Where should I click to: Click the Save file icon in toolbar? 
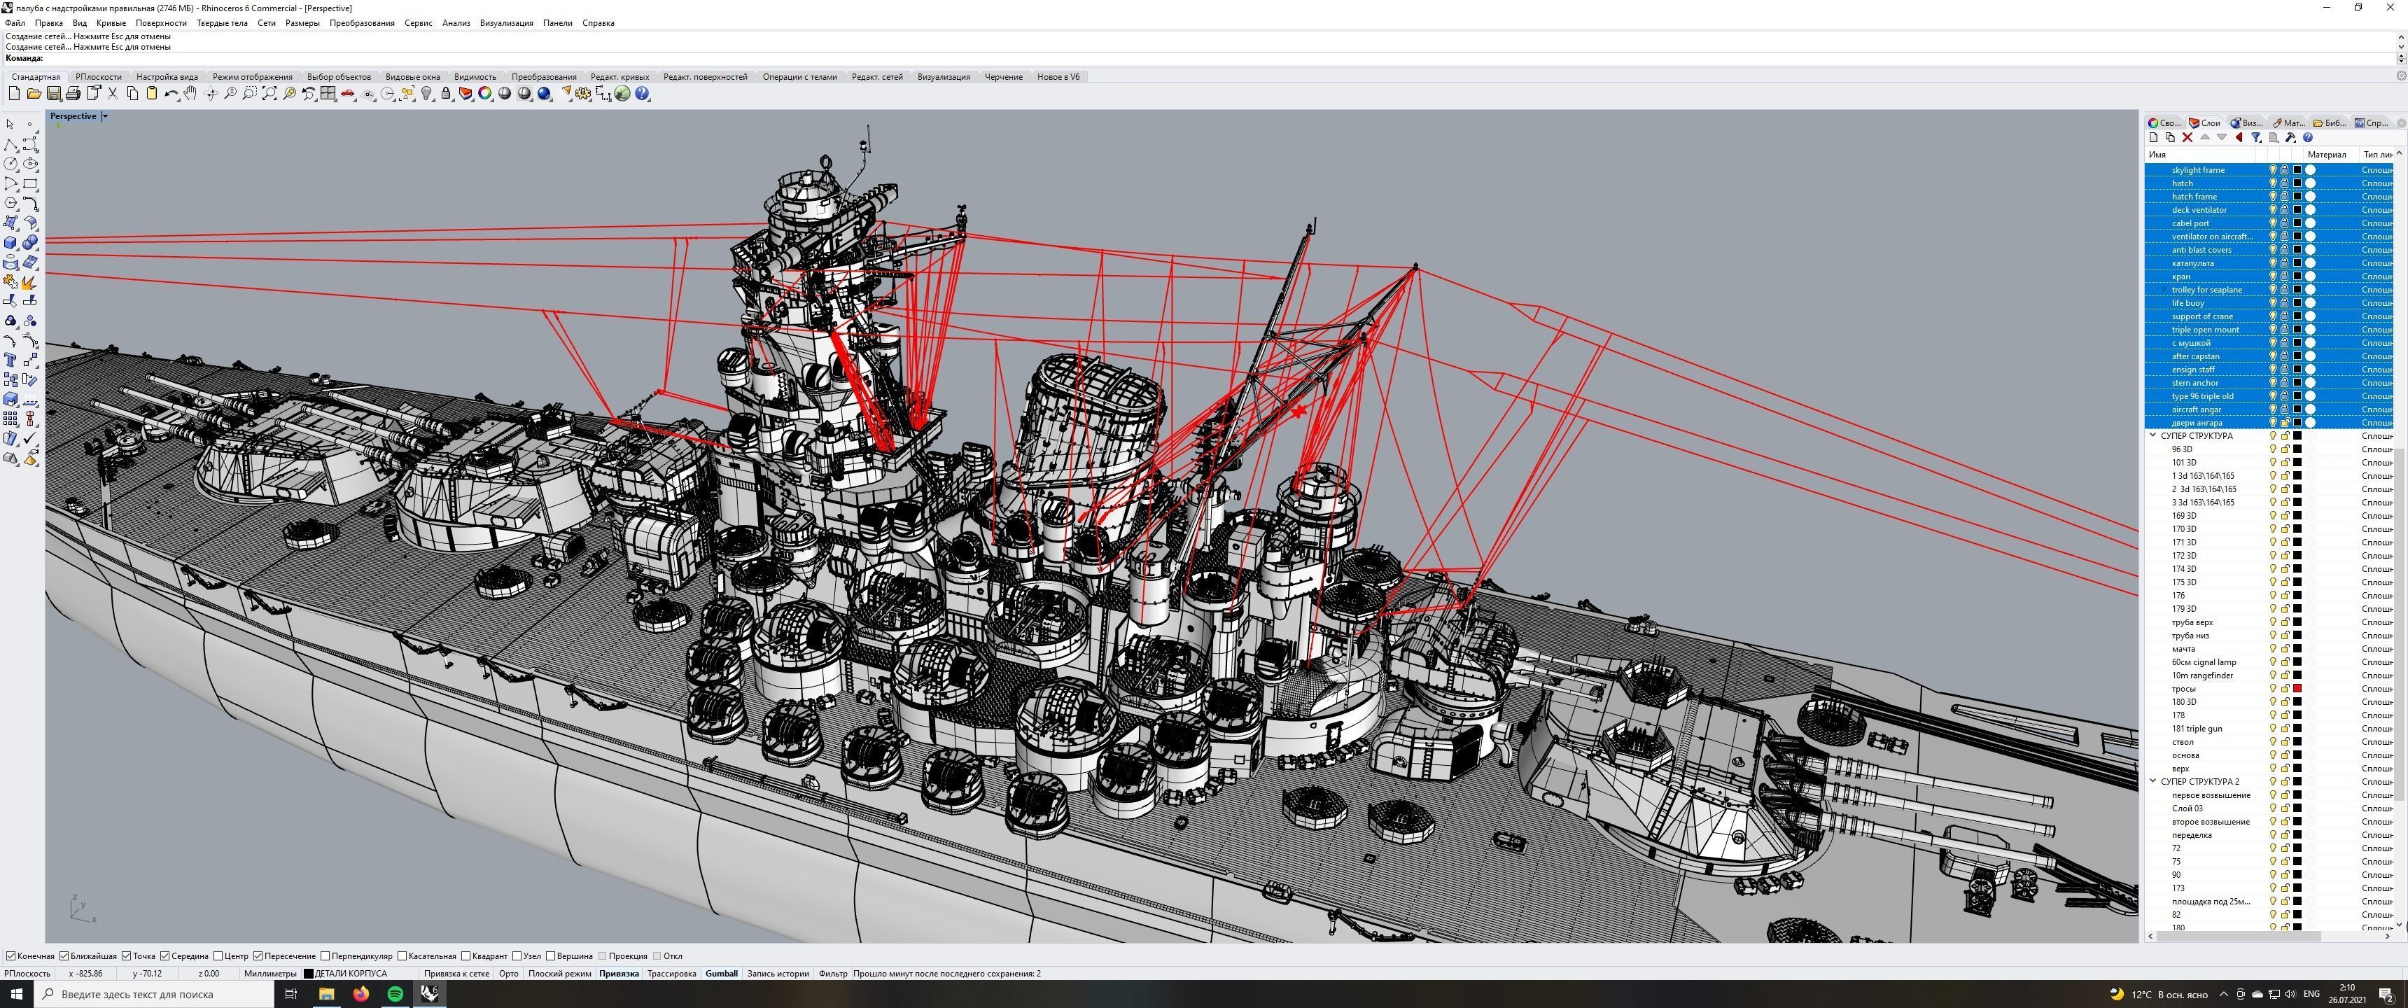(53, 94)
